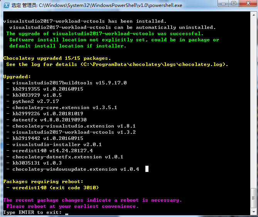Click the 'Software install location not explicitly set' line
Image resolution: width=258 pixels, height=217 pixels.
tap(114, 40)
